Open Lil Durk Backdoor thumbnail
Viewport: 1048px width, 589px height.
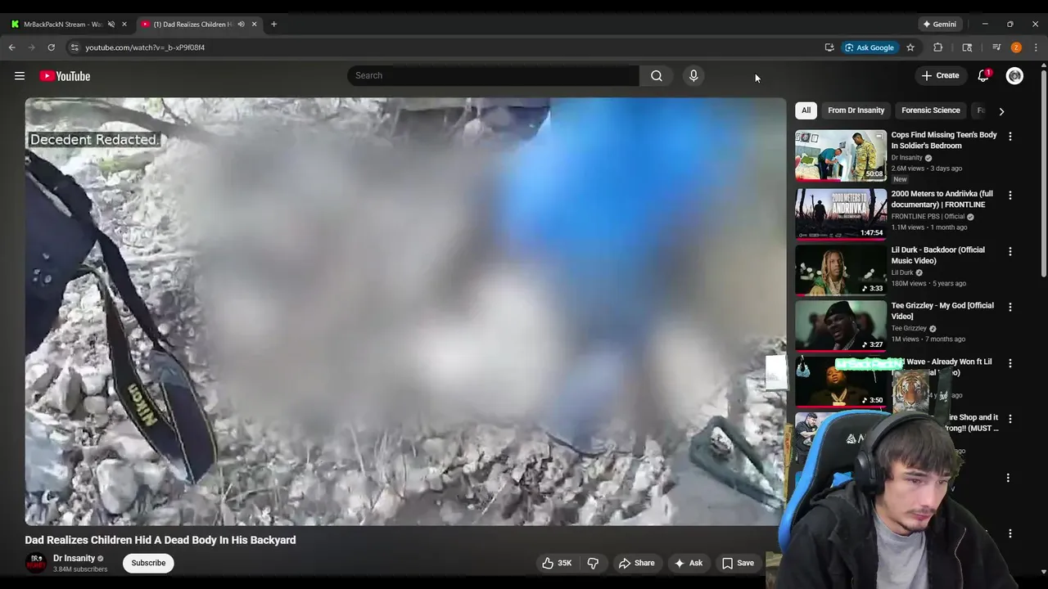pos(841,270)
